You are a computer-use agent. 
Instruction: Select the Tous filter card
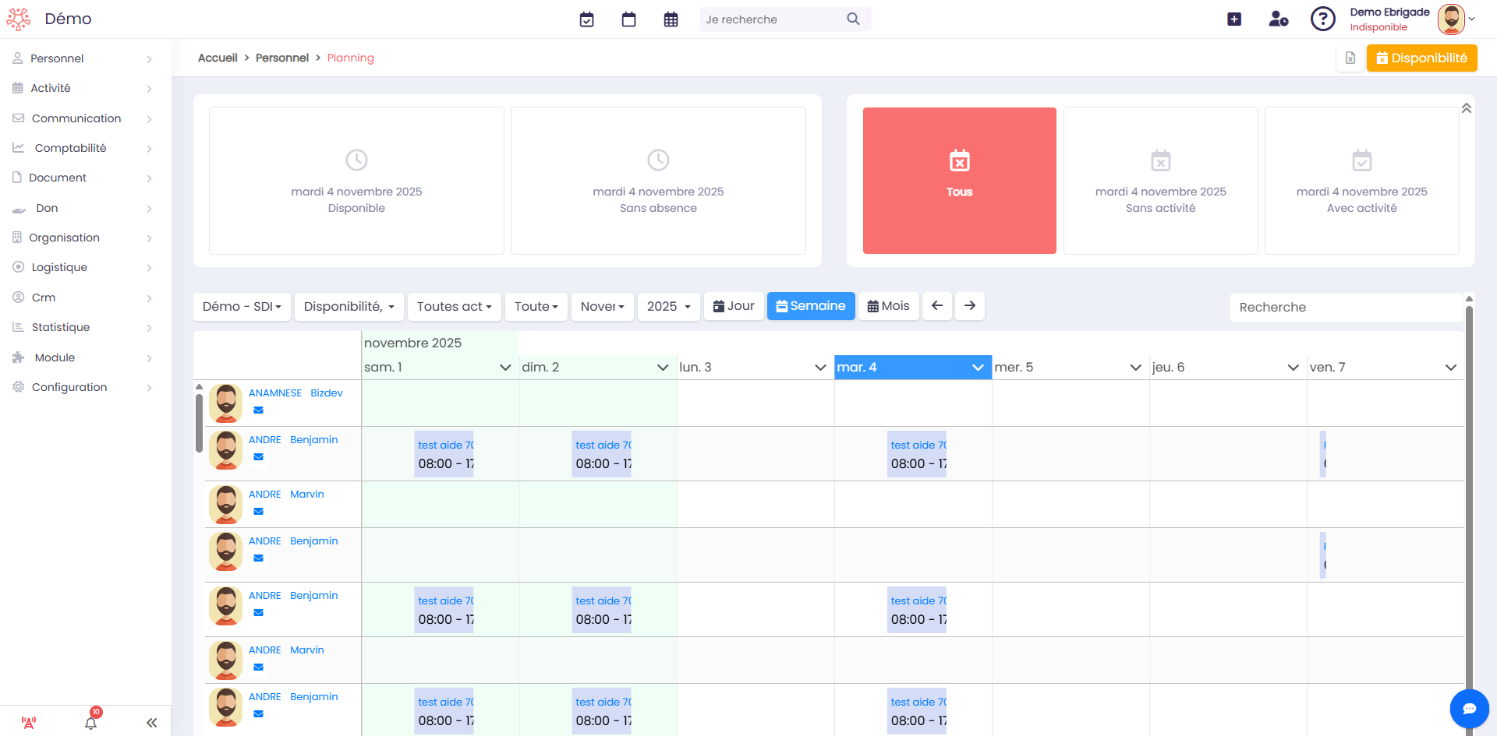coord(959,181)
